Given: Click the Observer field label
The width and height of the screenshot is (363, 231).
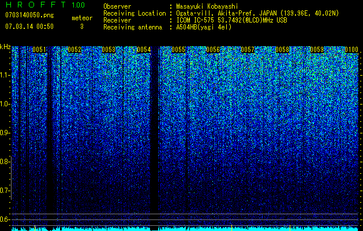Looking at the screenshot, I should 117,6.
